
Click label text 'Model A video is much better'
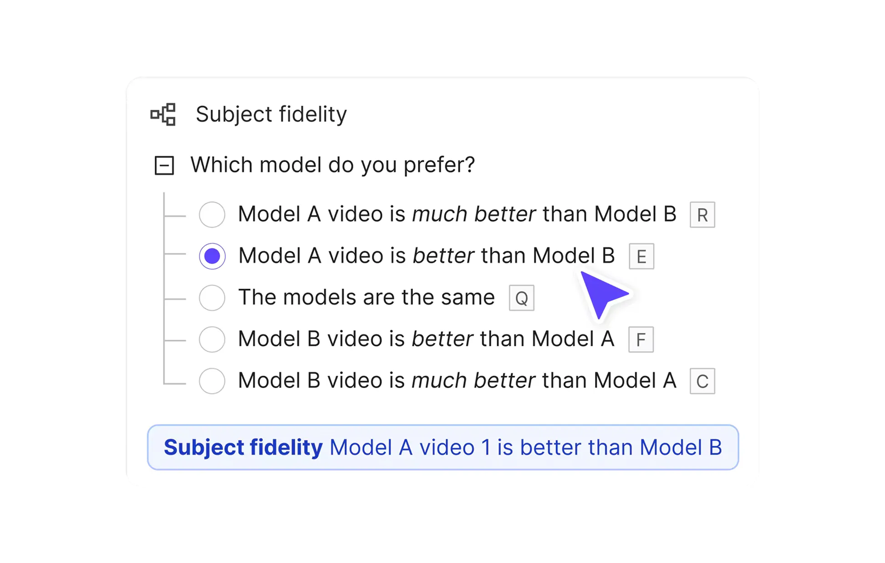click(x=457, y=214)
